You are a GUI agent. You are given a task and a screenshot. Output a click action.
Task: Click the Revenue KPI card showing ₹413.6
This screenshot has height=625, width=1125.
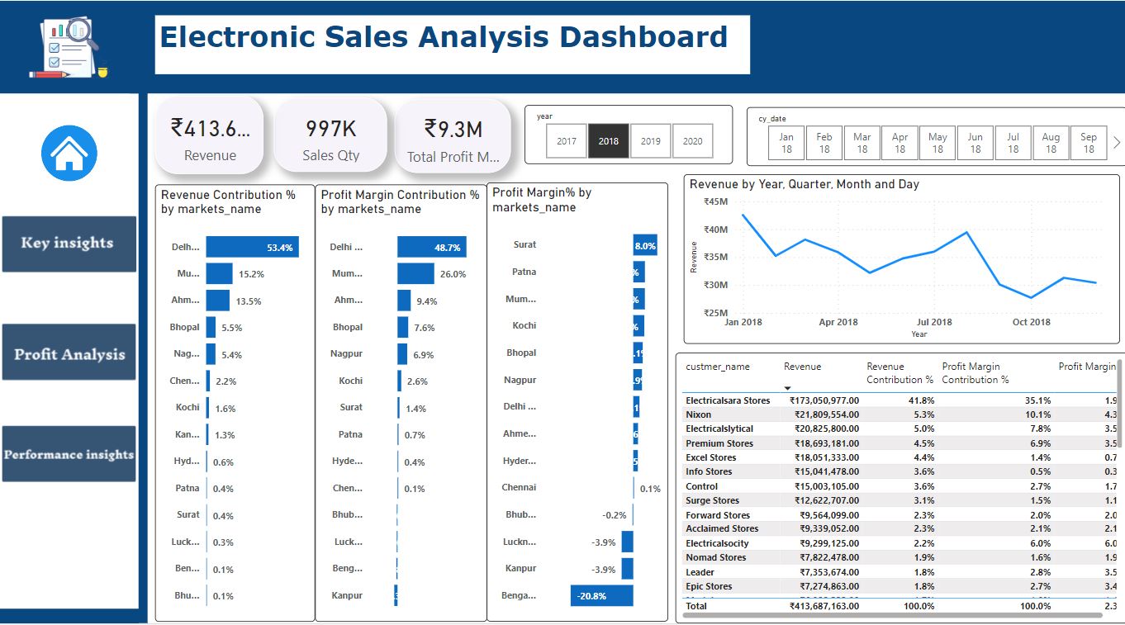[x=208, y=134]
